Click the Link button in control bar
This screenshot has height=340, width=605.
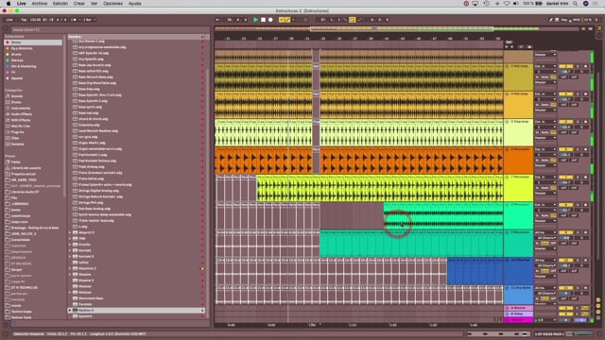[x=9, y=20]
